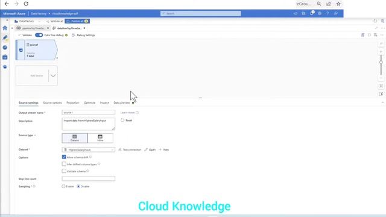Open the Data preview tab

pyautogui.click(x=122, y=102)
